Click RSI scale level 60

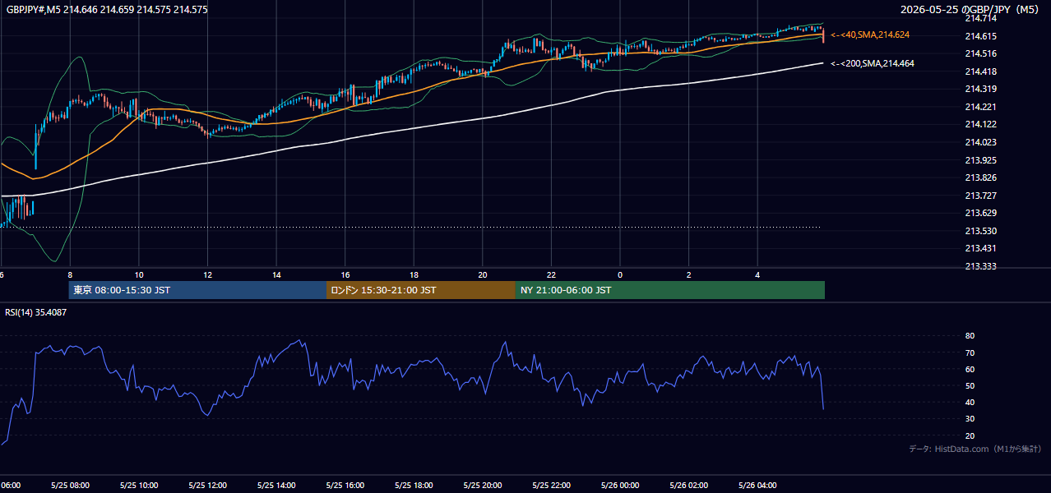click(970, 369)
